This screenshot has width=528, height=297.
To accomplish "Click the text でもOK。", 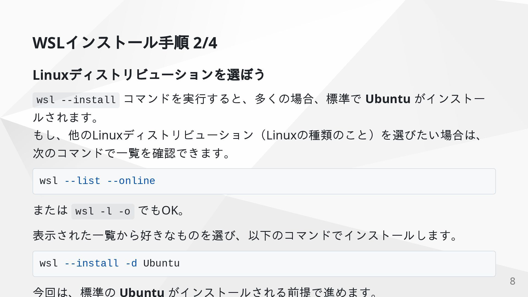I will tap(161, 211).
